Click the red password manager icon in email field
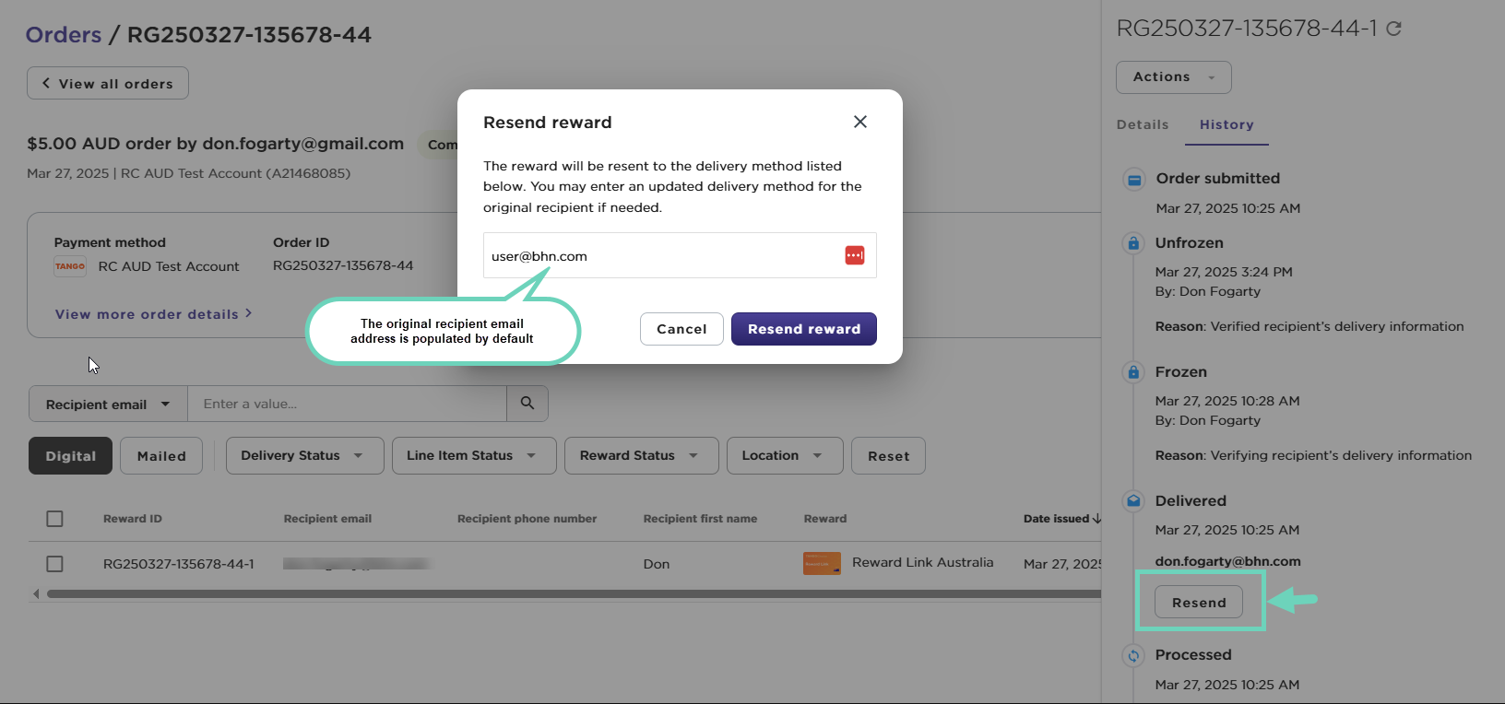The width and height of the screenshot is (1505, 704). click(854, 255)
